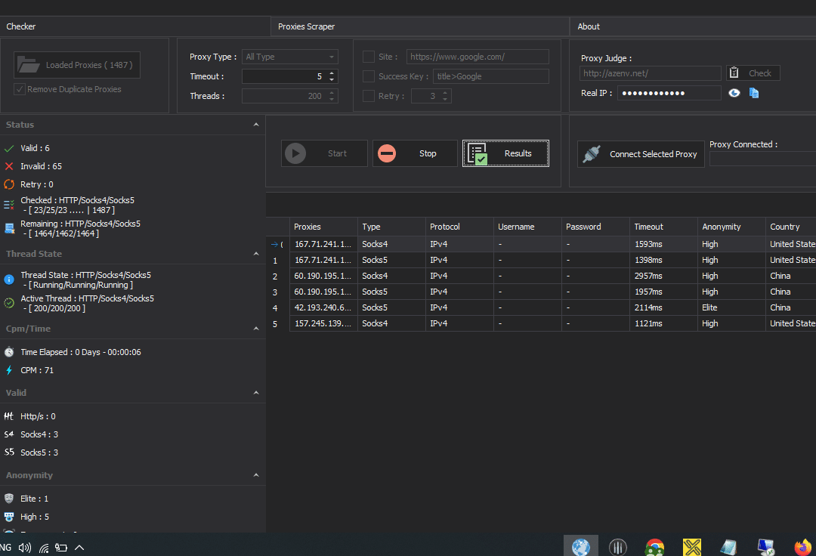Collapse the Status section
Viewport: 816px width, 556px height.
256,125
